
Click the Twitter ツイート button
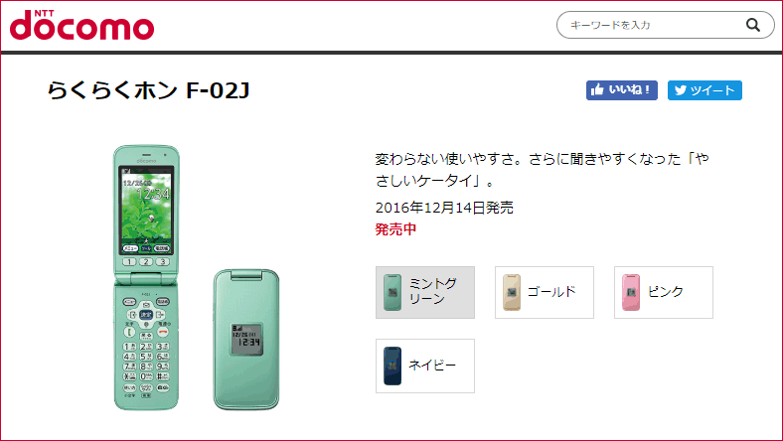pyautogui.click(x=705, y=90)
